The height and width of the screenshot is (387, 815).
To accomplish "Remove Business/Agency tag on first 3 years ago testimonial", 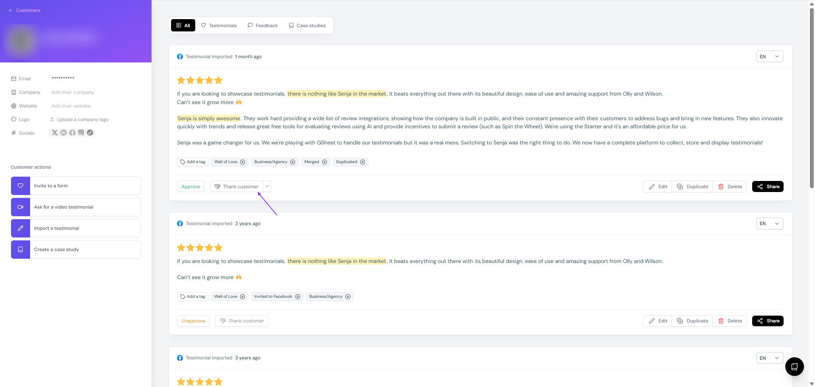I will pyautogui.click(x=348, y=297).
